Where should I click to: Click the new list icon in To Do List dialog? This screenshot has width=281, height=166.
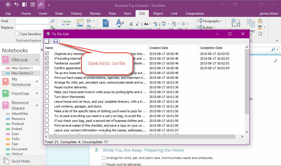pyautogui.click(x=47, y=41)
